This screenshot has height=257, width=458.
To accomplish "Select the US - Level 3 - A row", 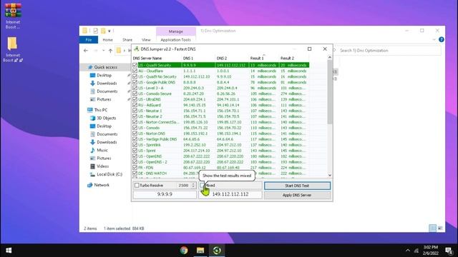I will [x=221, y=88].
